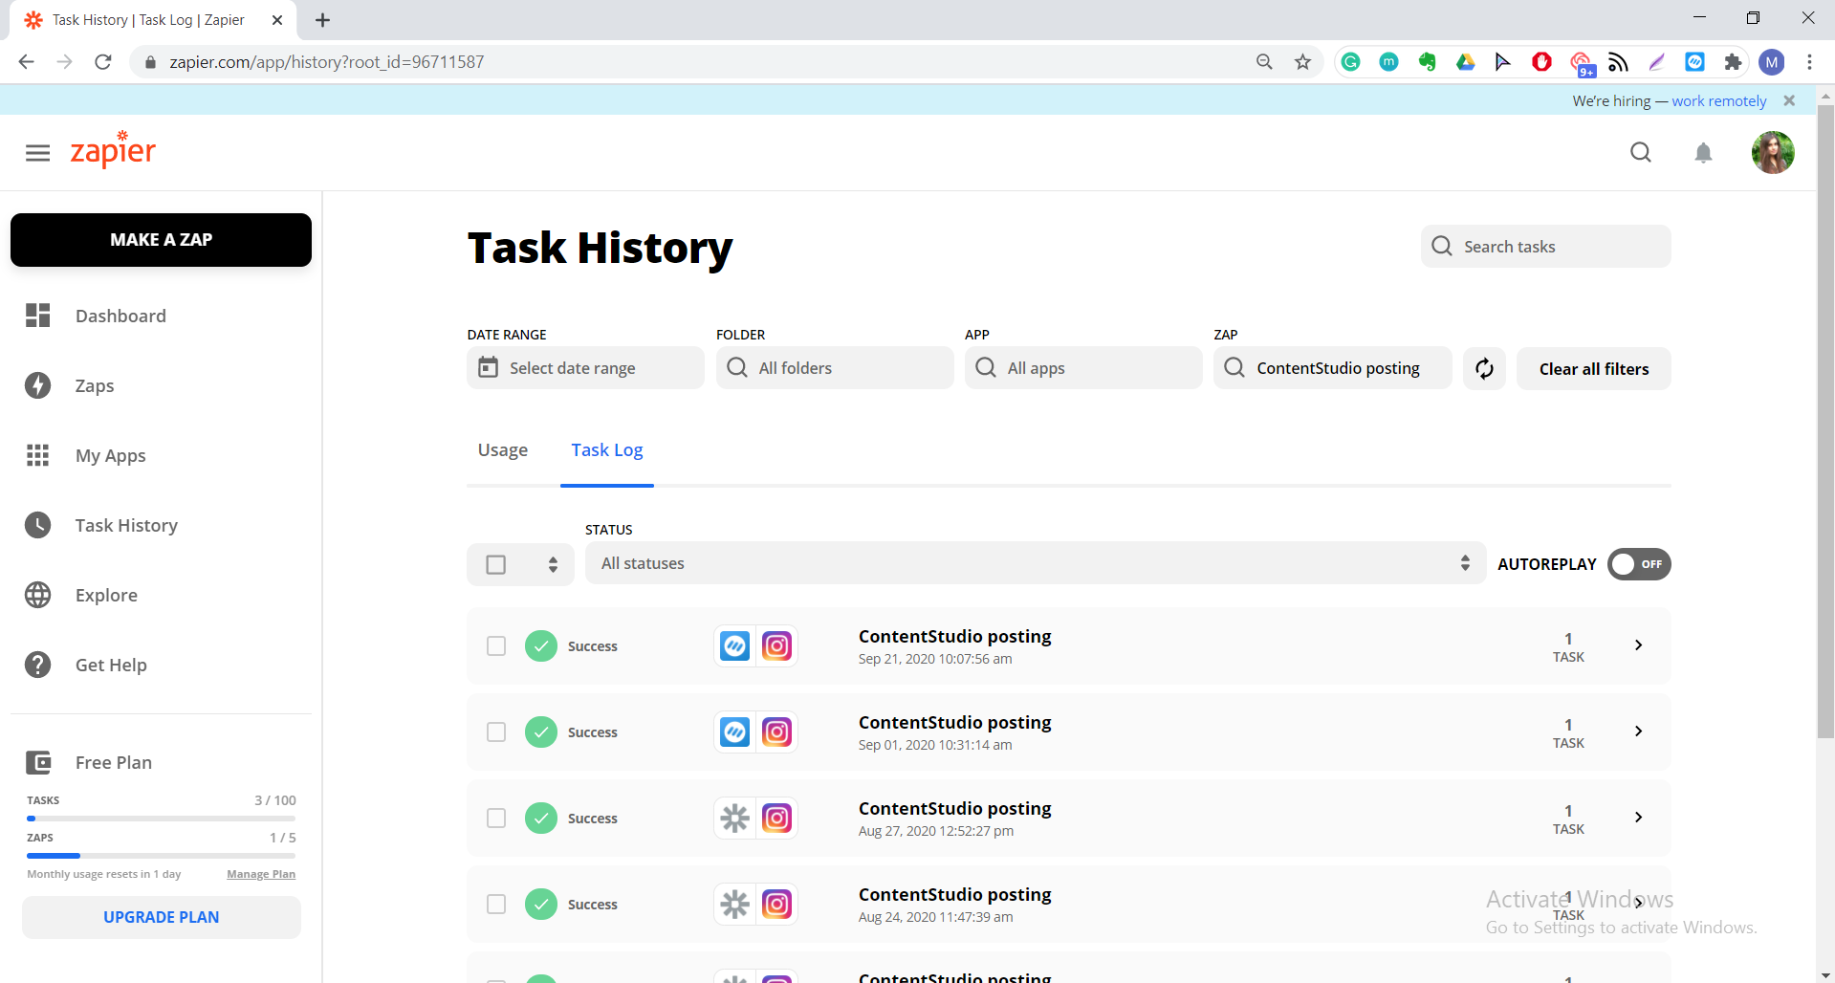The height and width of the screenshot is (983, 1835).
Task: Expand the Sep 01, 2020 task chevron
Action: (x=1639, y=732)
